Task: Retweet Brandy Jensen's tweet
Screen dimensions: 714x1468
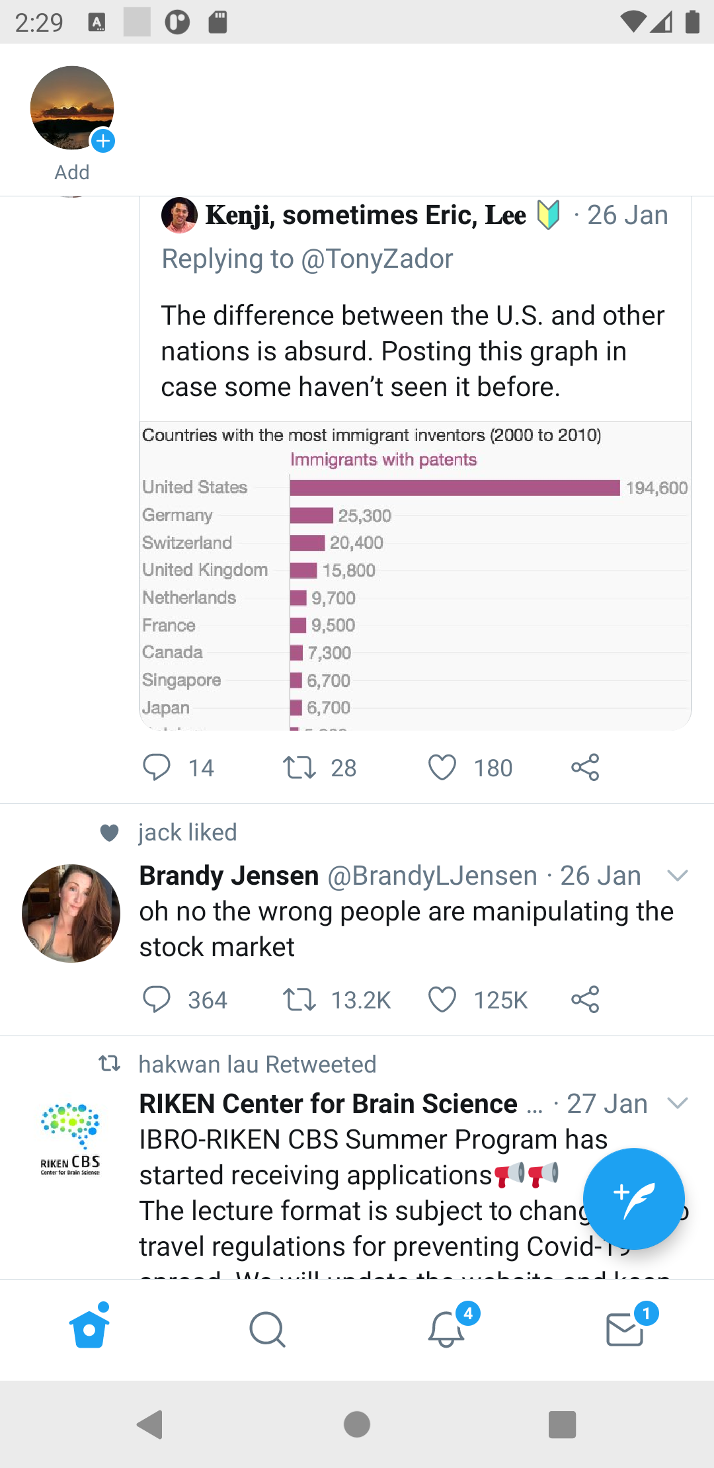Action: point(299,1000)
